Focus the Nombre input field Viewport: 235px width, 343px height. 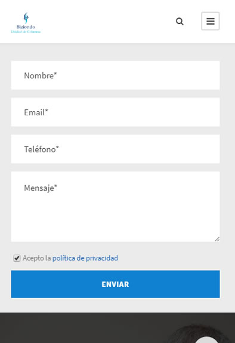pyautogui.click(x=115, y=75)
